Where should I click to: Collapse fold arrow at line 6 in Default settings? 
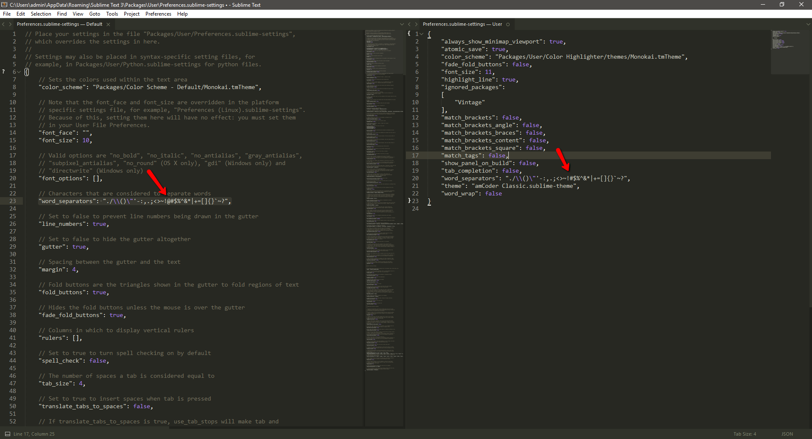pyautogui.click(x=19, y=72)
